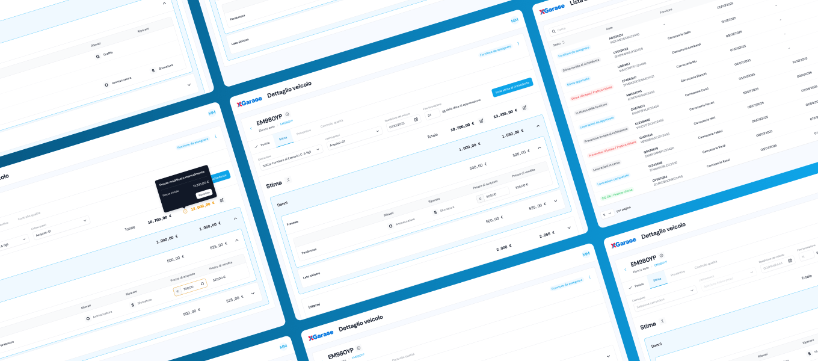Screen dimensions: 818x361
Task: Click Elenco auto breadcrumb in center panel
Action: (x=266, y=129)
